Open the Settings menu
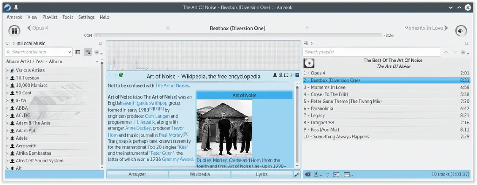 86,17
